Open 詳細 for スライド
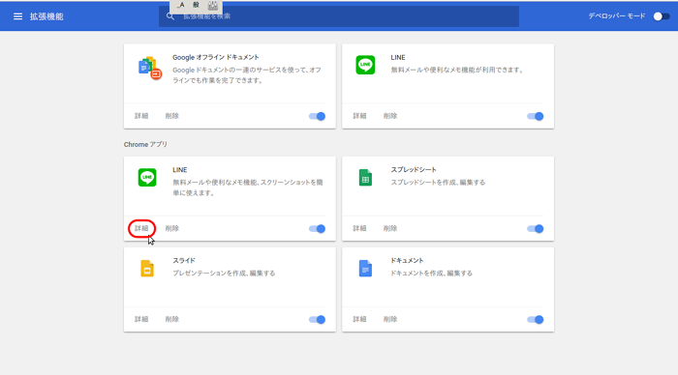Screen dimensions: 678x375 coord(141,319)
